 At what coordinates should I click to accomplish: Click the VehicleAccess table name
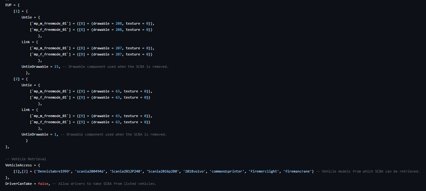[18, 165]
